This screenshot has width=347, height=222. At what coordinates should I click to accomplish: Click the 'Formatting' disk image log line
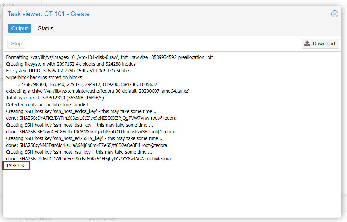click(110, 57)
